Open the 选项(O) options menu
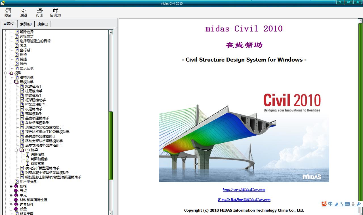363x215 pixels. coord(55,12)
